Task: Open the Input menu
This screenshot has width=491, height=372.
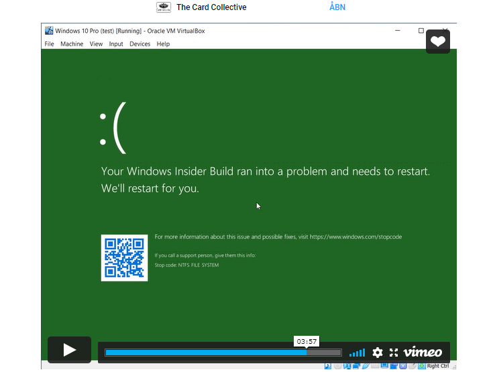Action: pyautogui.click(x=116, y=44)
